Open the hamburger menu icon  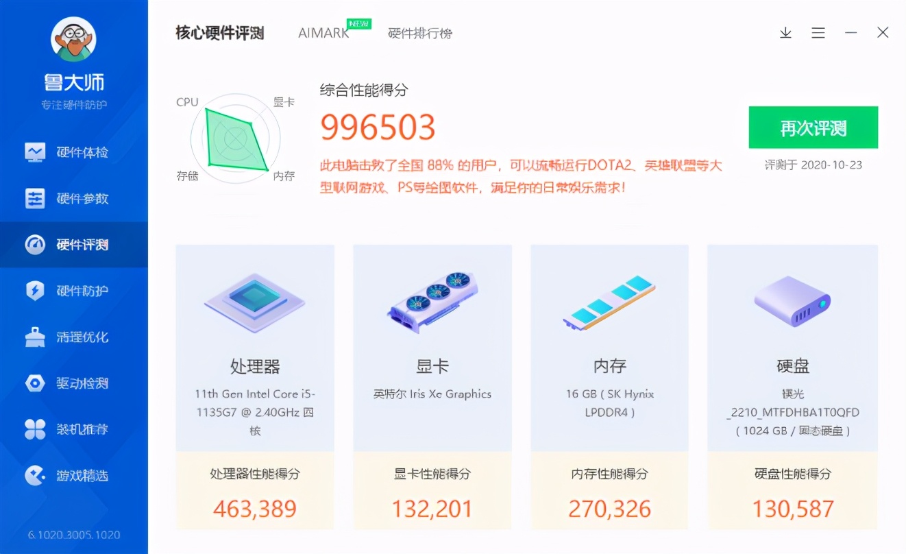[818, 32]
